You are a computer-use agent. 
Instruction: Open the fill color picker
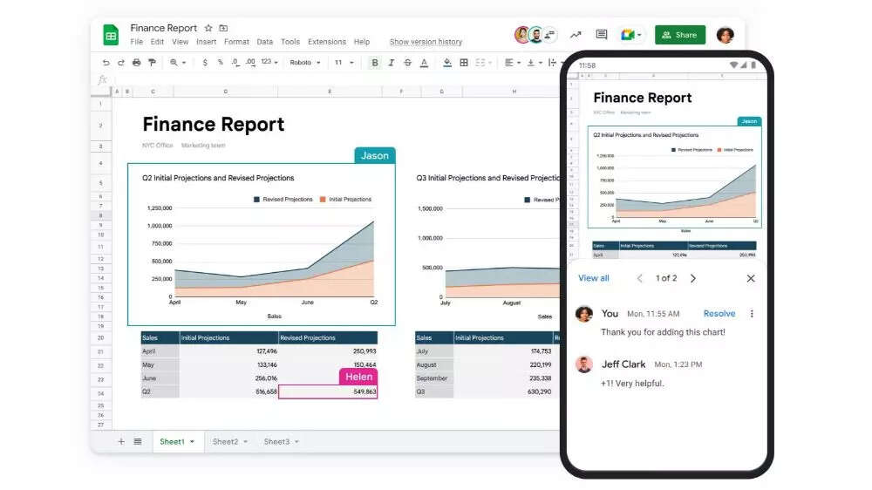(x=447, y=63)
